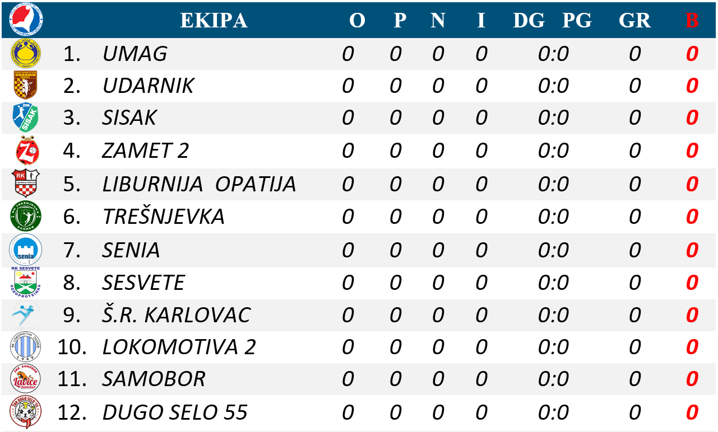
Task: Click the Umag club crest
Action: point(26,54)
